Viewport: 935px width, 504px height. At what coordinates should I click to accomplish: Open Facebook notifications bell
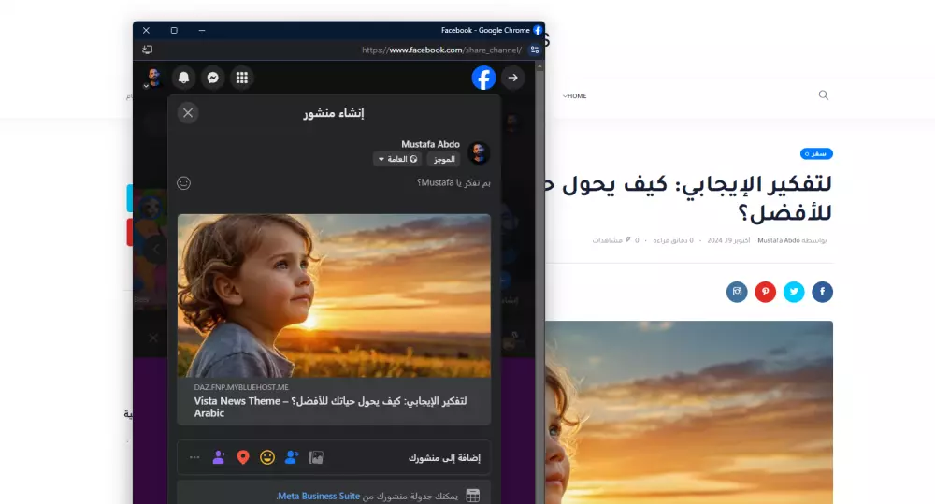183,78
